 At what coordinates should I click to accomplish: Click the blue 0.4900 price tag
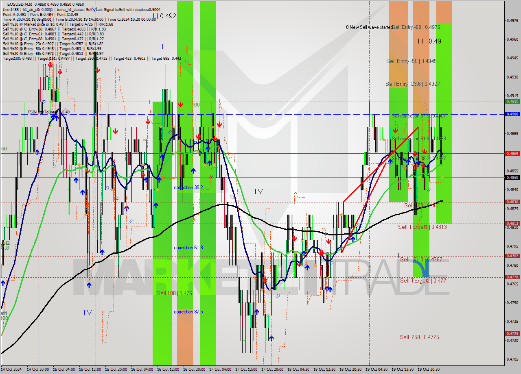click(512, 114)
